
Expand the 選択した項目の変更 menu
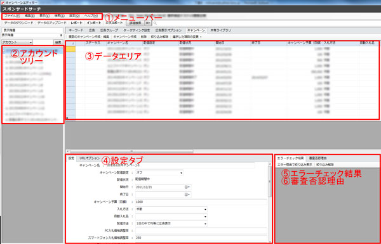(187, 37)
